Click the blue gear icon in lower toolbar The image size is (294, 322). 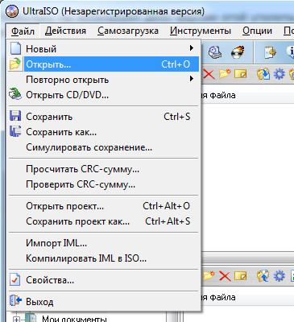(280, 276)
